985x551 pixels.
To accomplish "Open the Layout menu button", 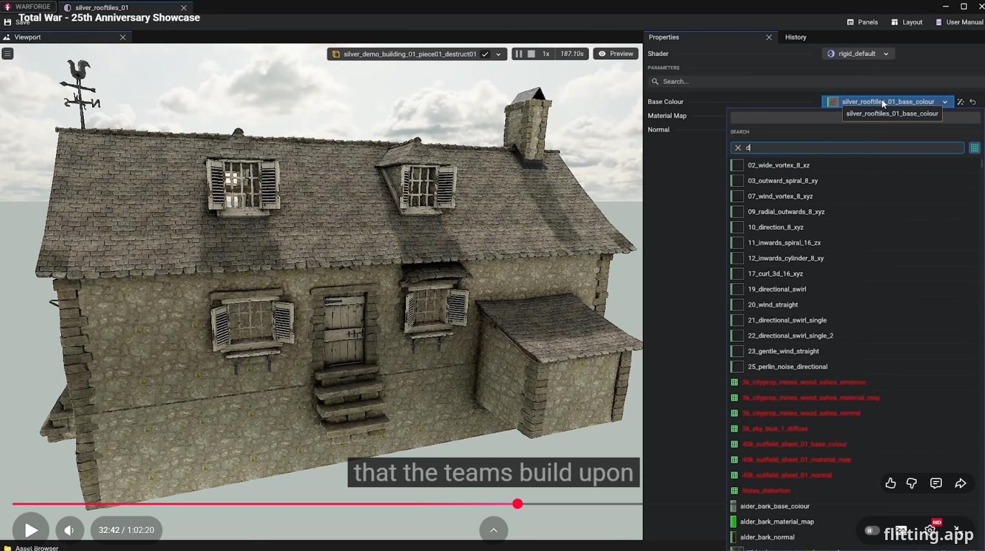I will tap(907, 22).
